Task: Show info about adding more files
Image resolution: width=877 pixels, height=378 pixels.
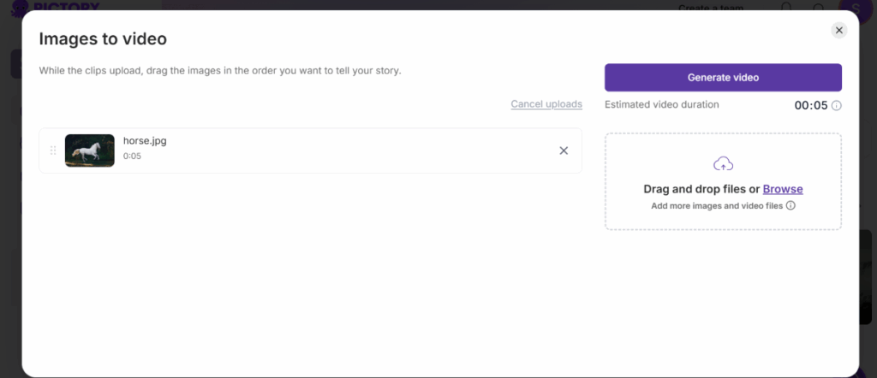Action: (790, 205)
